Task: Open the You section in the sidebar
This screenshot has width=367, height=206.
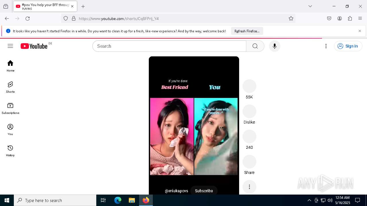Action: tap(10, 130)
